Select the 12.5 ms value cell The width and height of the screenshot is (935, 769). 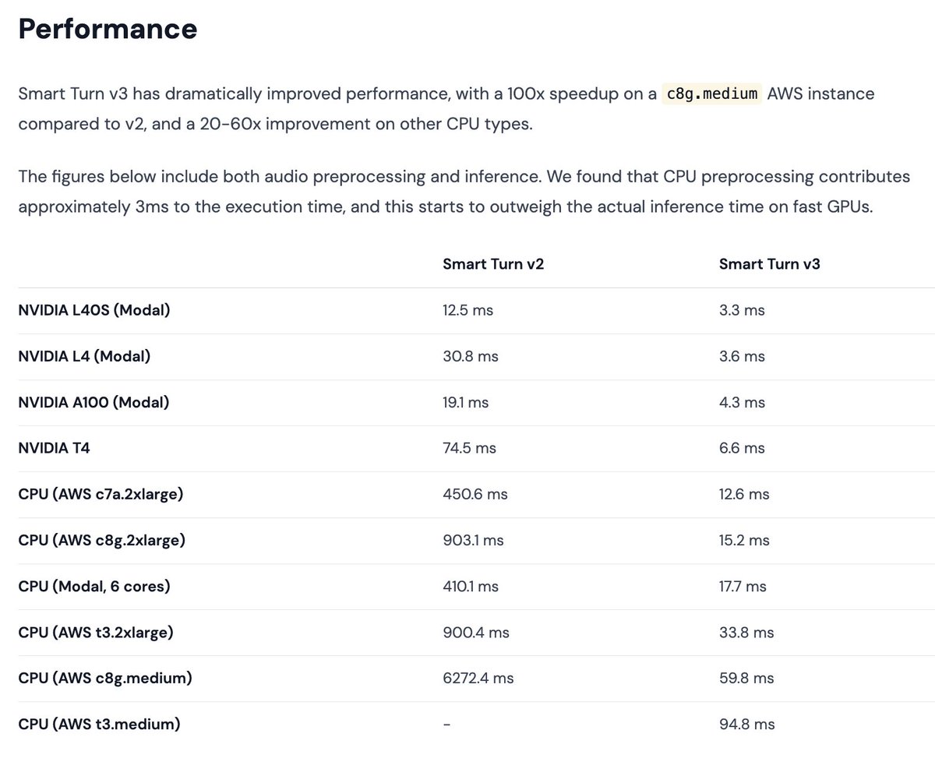point(467,310)
